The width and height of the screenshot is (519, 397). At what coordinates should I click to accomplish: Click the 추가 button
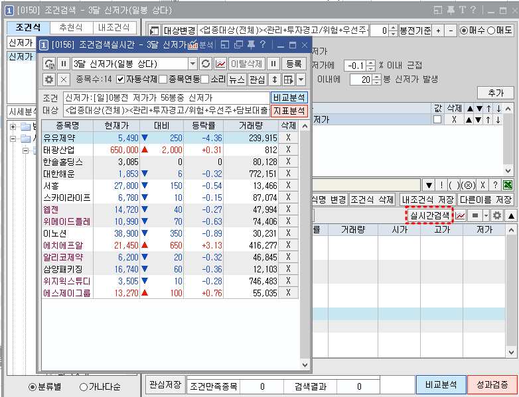pos(496,93)
